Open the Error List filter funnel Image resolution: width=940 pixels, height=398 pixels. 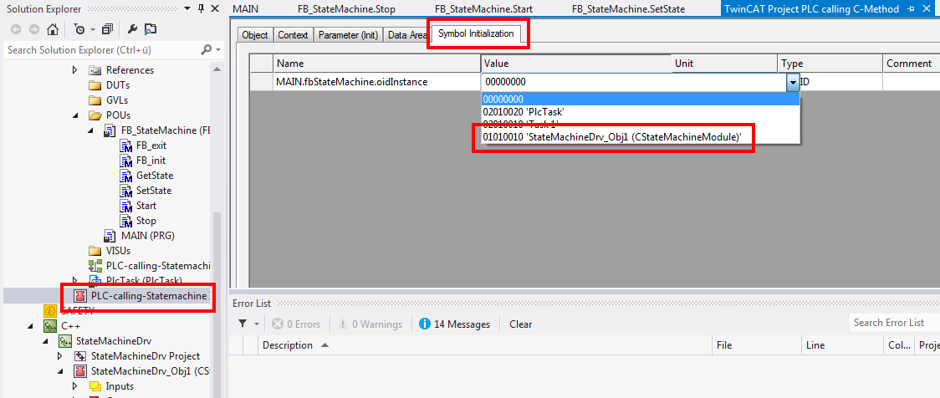[243, 324]
